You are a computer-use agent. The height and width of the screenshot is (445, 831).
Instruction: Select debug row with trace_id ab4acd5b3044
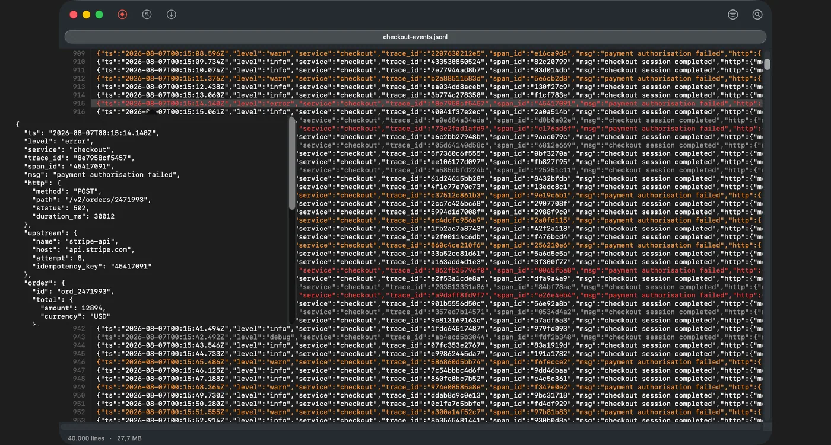click(x=428, y=337)
